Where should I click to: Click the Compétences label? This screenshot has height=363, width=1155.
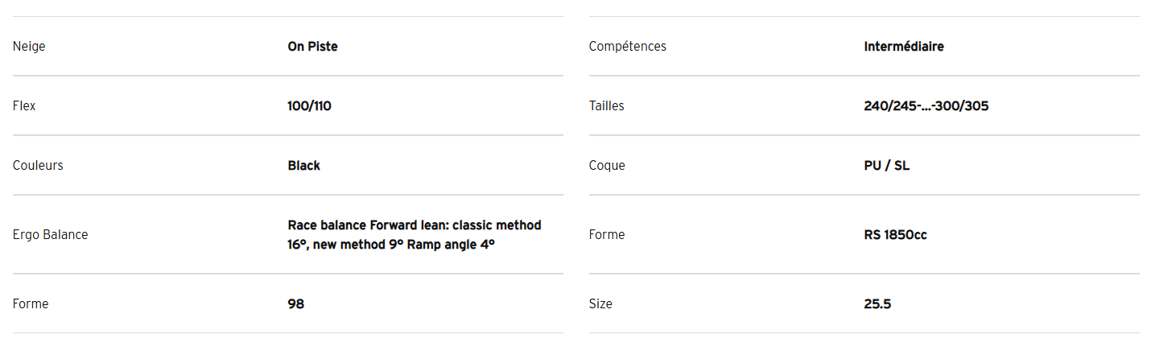point(628,47)
